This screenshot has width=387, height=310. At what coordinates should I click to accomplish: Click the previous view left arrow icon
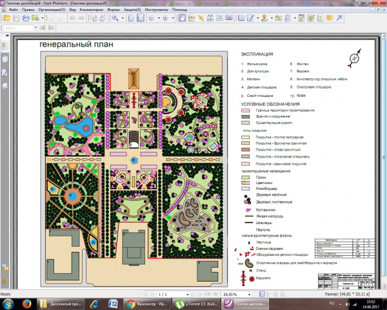coord(72,18)
